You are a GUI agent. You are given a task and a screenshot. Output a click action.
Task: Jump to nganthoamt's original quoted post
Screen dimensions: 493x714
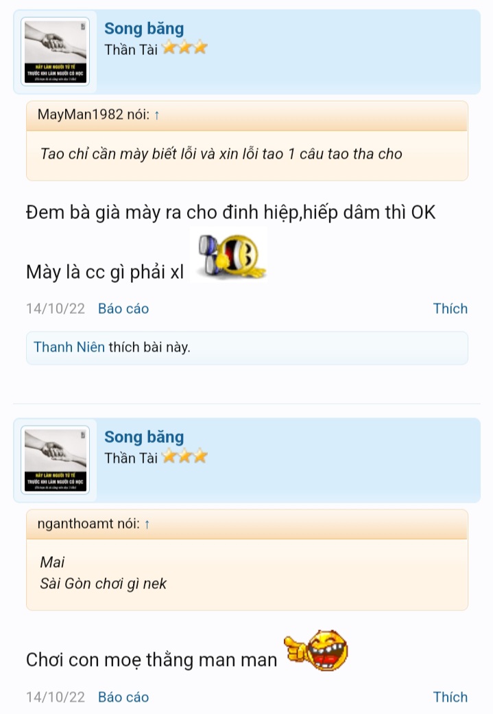tap(88, 525)
